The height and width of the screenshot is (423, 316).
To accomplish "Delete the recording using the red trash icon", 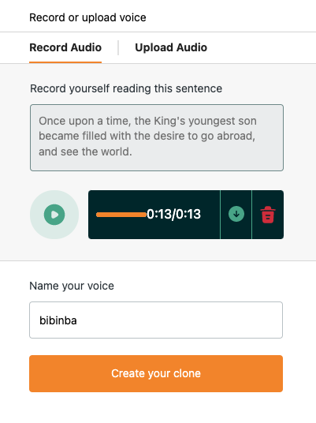I will (268, 215).
